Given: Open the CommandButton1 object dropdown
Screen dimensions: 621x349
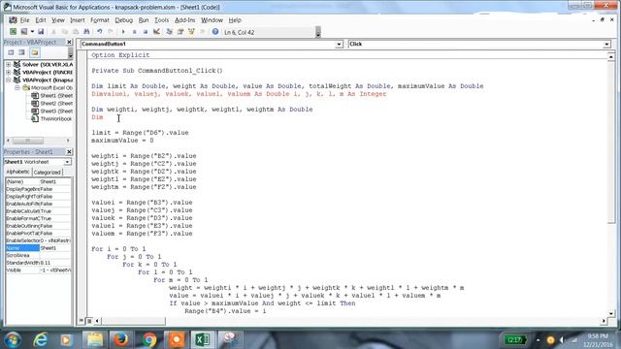Looking at the screenshot, I should 339,45.
